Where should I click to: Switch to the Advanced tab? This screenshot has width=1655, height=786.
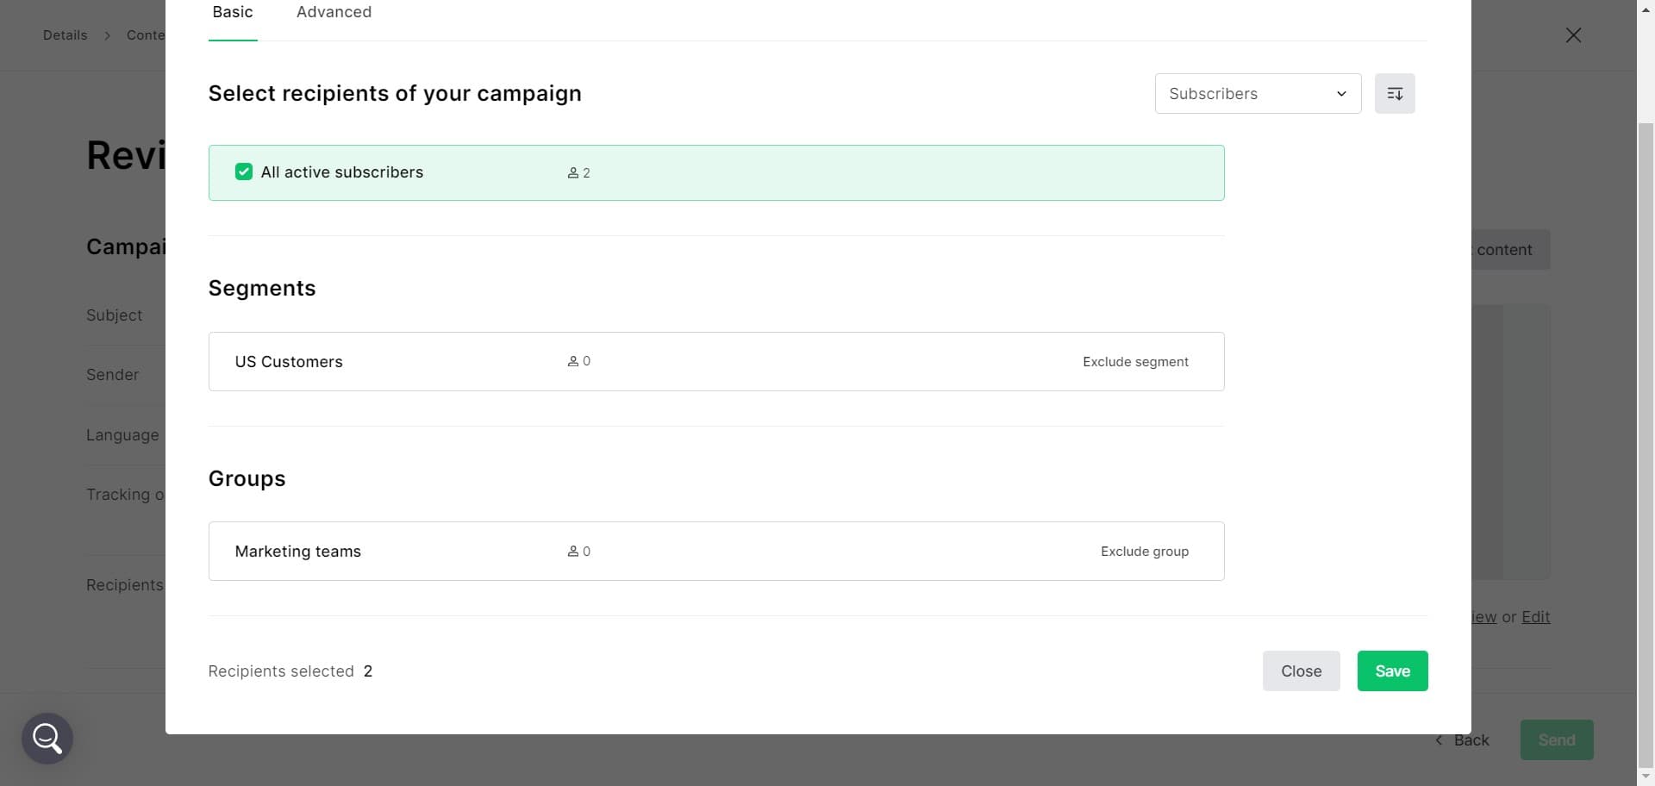pyautogui.click(x=334, y=12)
